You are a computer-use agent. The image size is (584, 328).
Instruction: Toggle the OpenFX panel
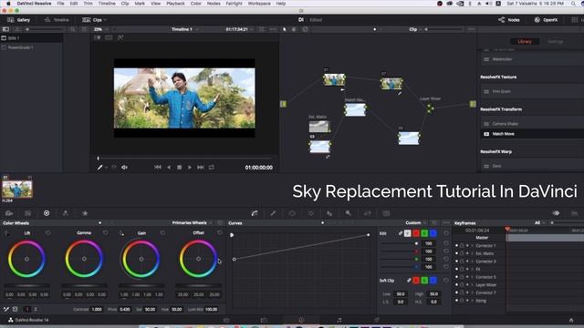pyautogui.click(x=546, y=20)
